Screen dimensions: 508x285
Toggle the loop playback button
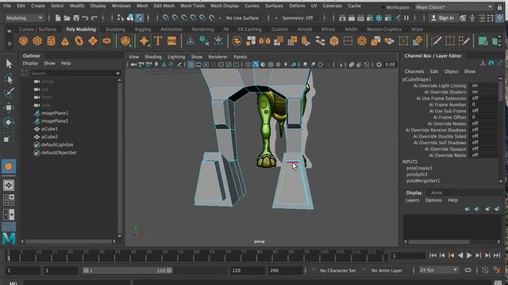click(468, 270)
